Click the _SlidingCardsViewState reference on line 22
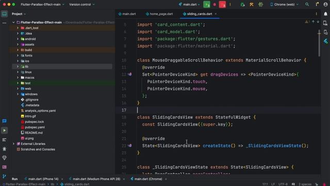This screenshot has width=330, height=186. (x=273, y=146)
